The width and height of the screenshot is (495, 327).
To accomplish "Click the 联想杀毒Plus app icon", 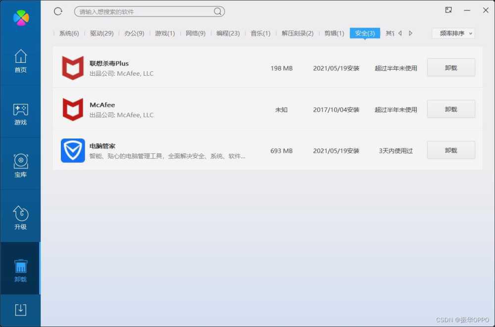I will [73, 68].
